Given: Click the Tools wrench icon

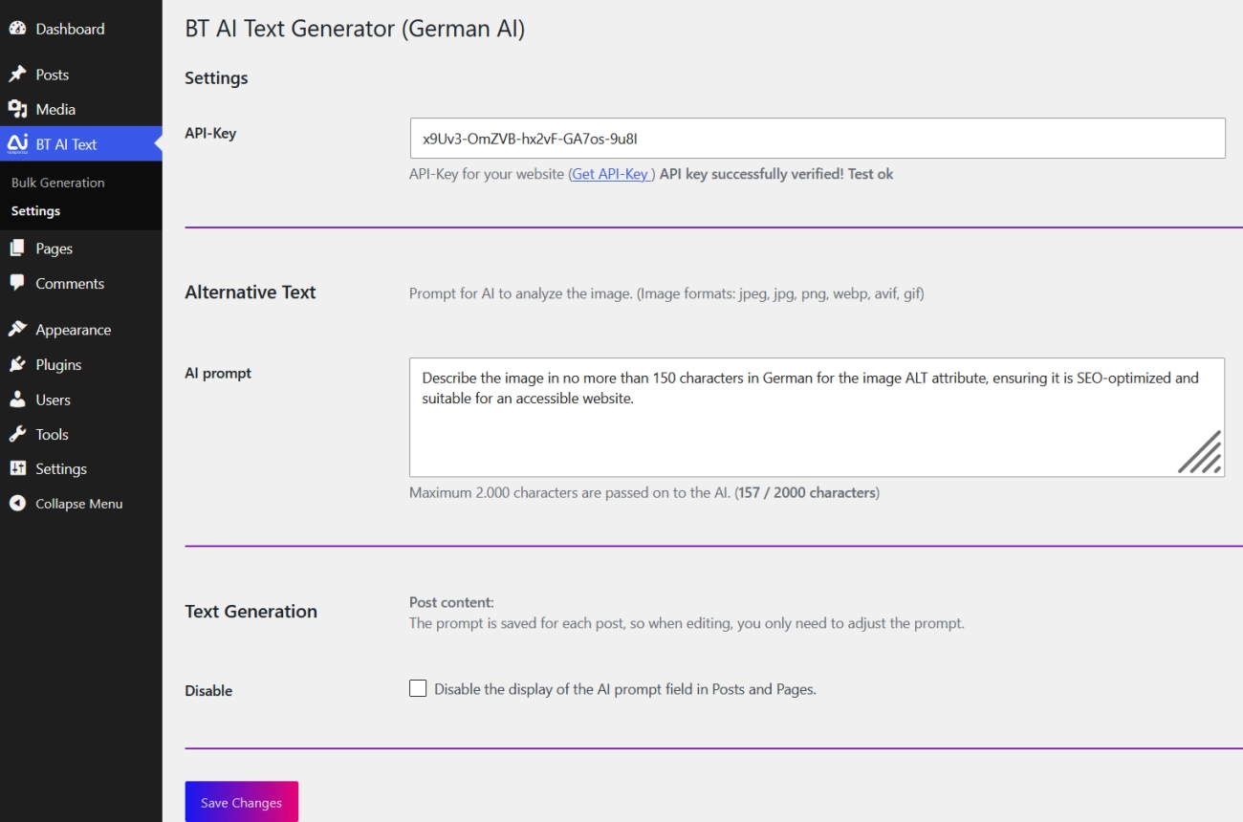Looking at the screenshot, I should pyautogui.click(x=17, y=434).
